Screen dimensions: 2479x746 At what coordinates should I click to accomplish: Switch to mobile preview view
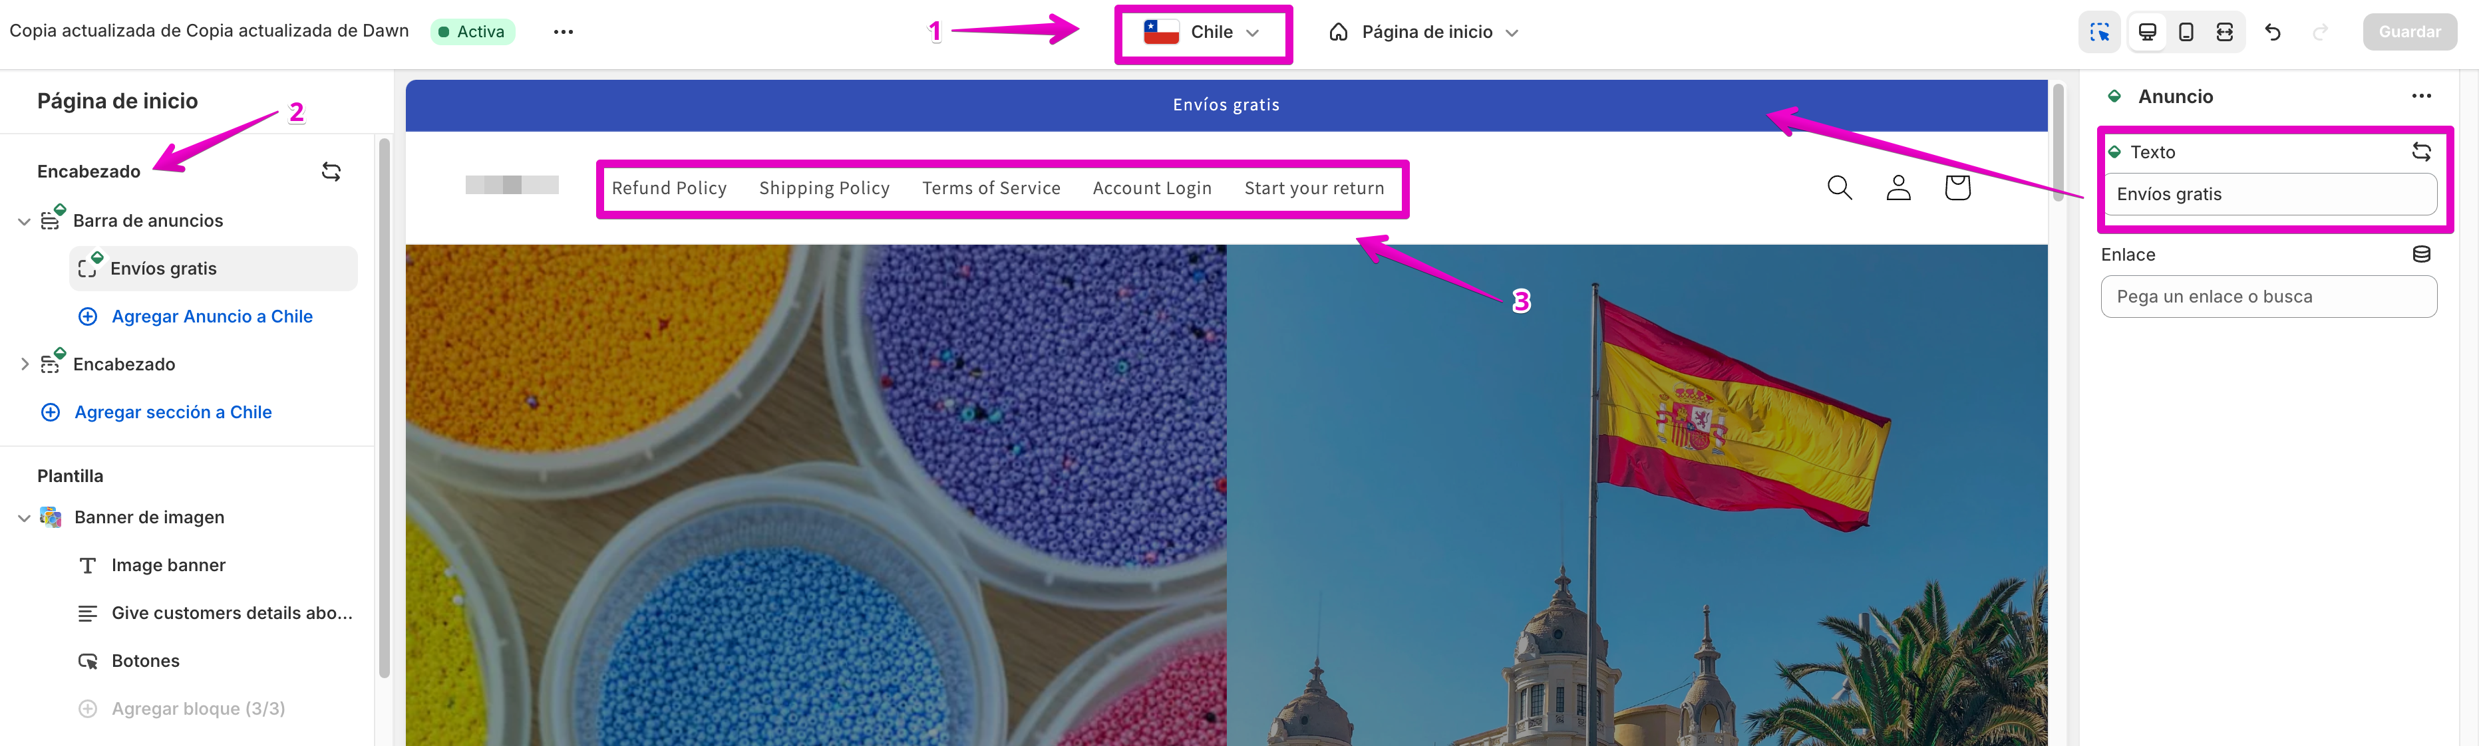coord(2186,33)
